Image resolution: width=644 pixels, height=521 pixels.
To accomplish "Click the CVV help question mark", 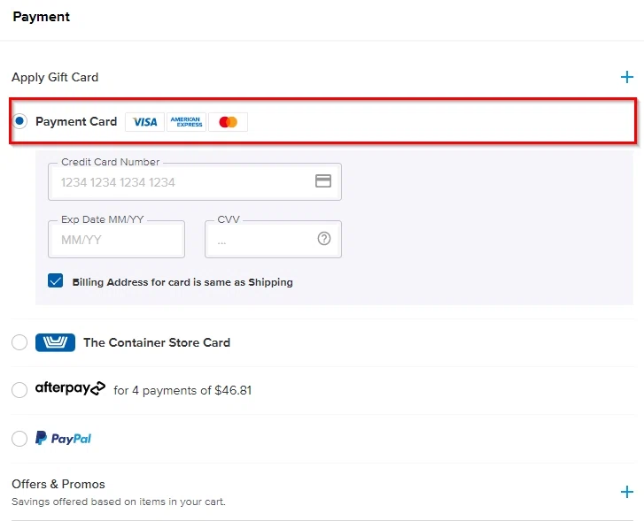I will click(324, 239).
